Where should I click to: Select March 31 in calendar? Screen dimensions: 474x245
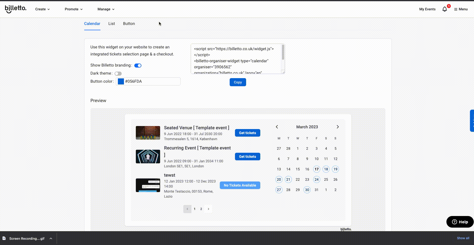click(x=316, y=190)
